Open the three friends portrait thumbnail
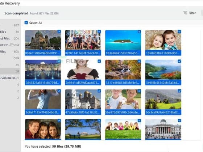Image resolution: width=203 pixels, height=152 pixels. (x=43, y=129)
